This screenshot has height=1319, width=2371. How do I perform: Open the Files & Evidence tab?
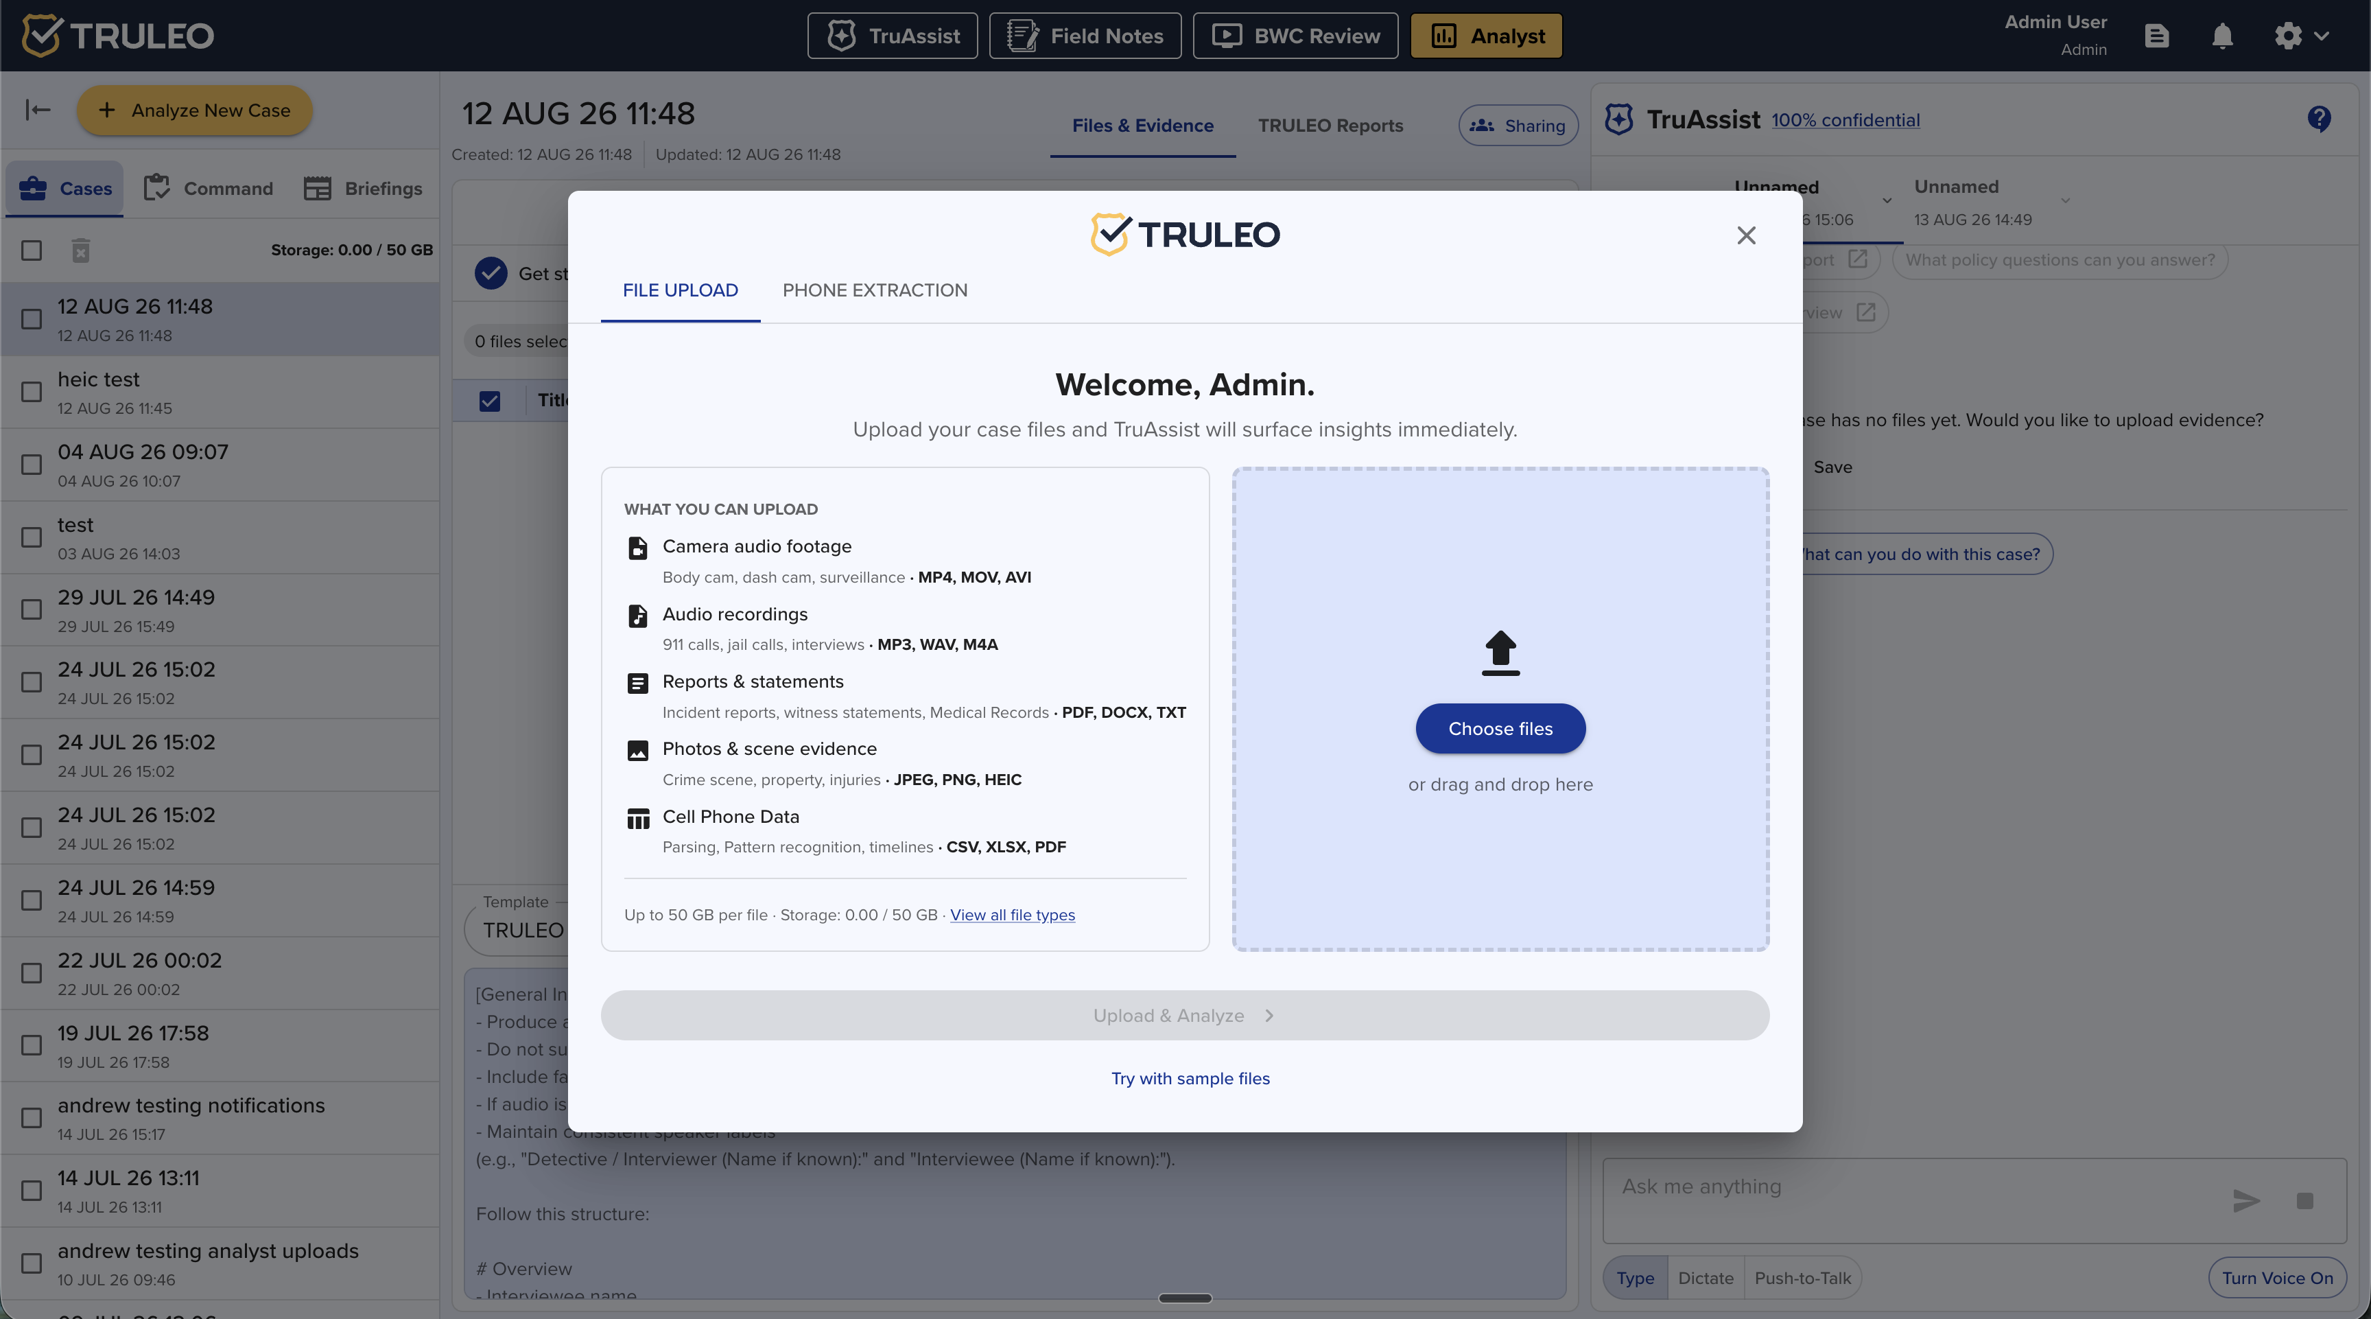1142,126
